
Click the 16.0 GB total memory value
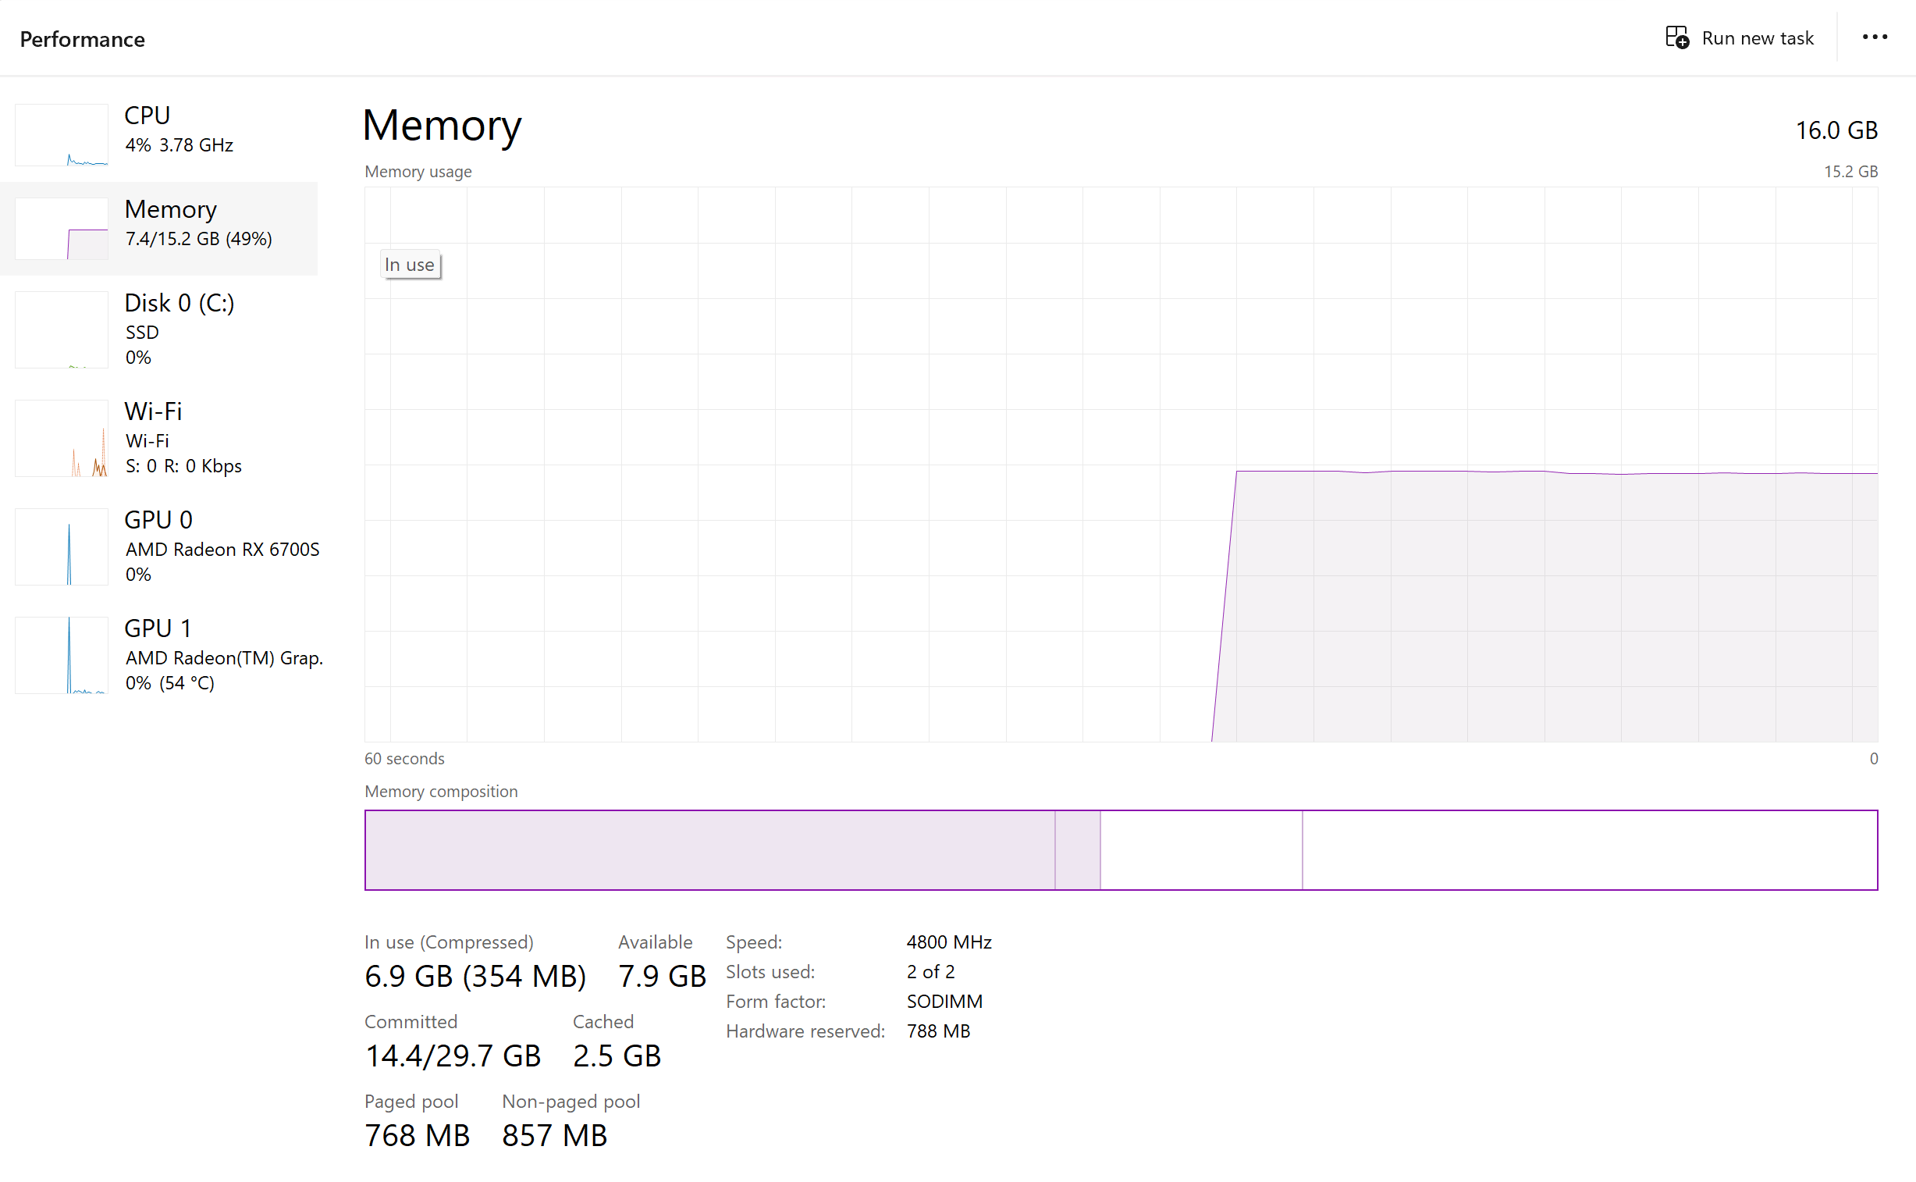point(1836,130)
